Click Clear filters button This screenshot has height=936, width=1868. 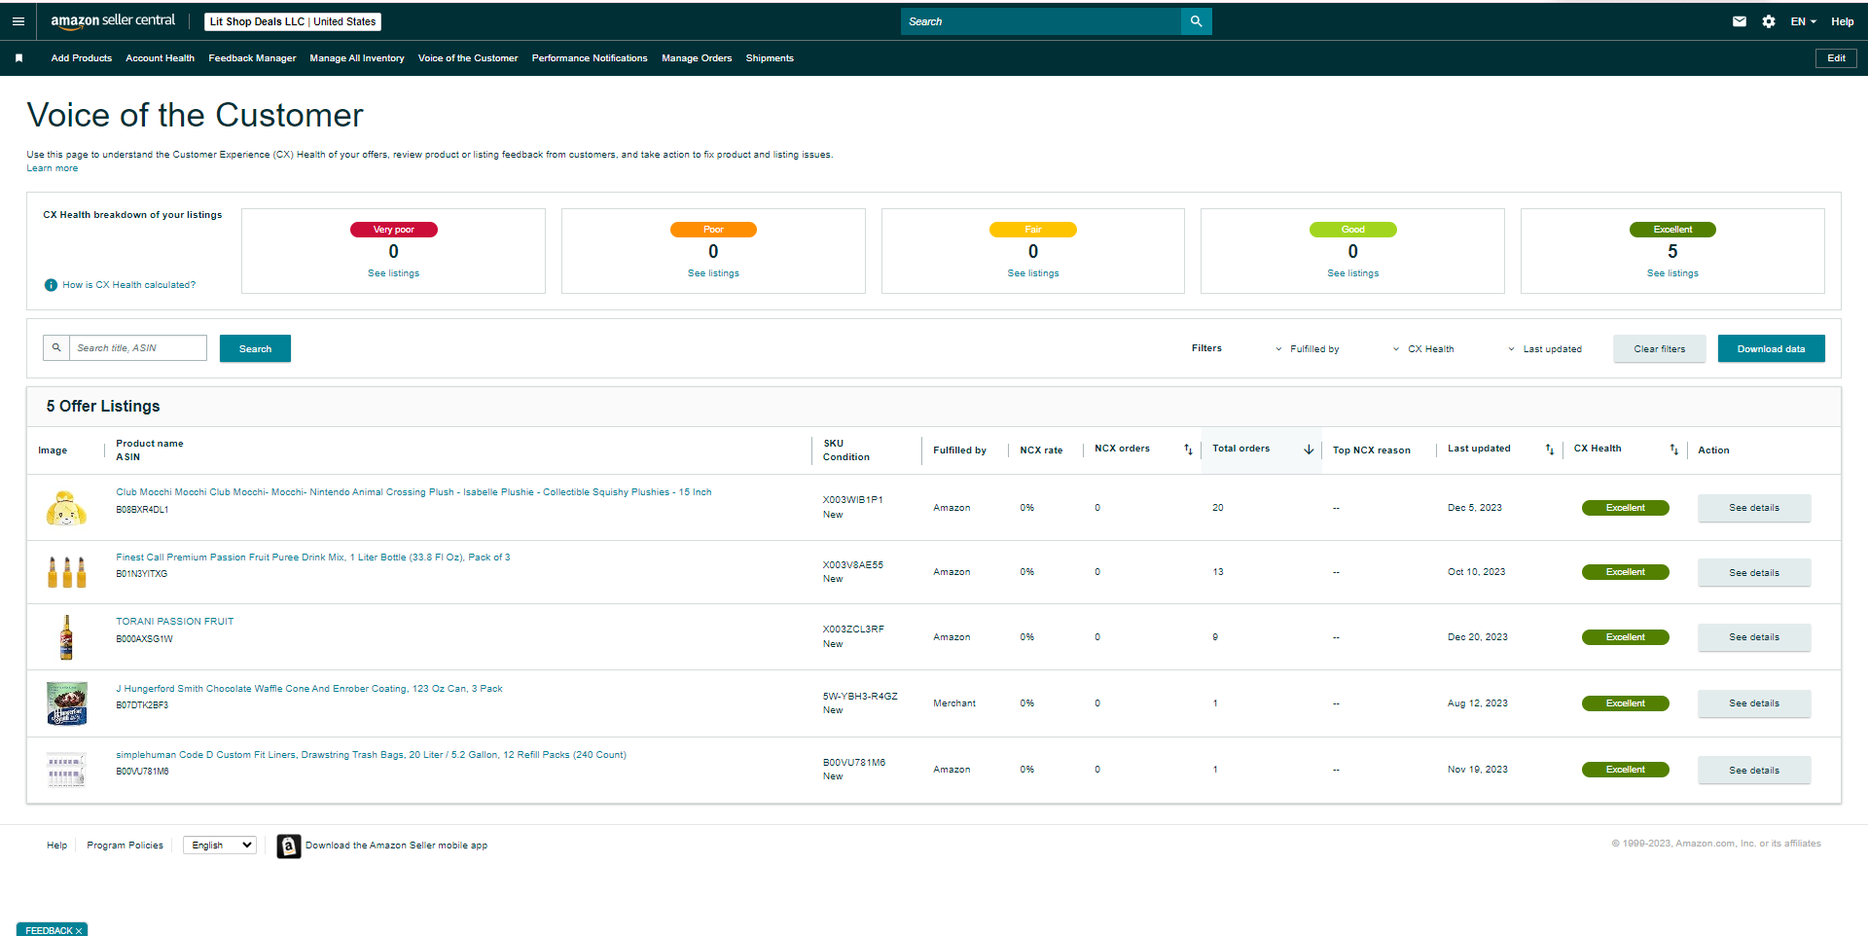[x=1660, y=348]
